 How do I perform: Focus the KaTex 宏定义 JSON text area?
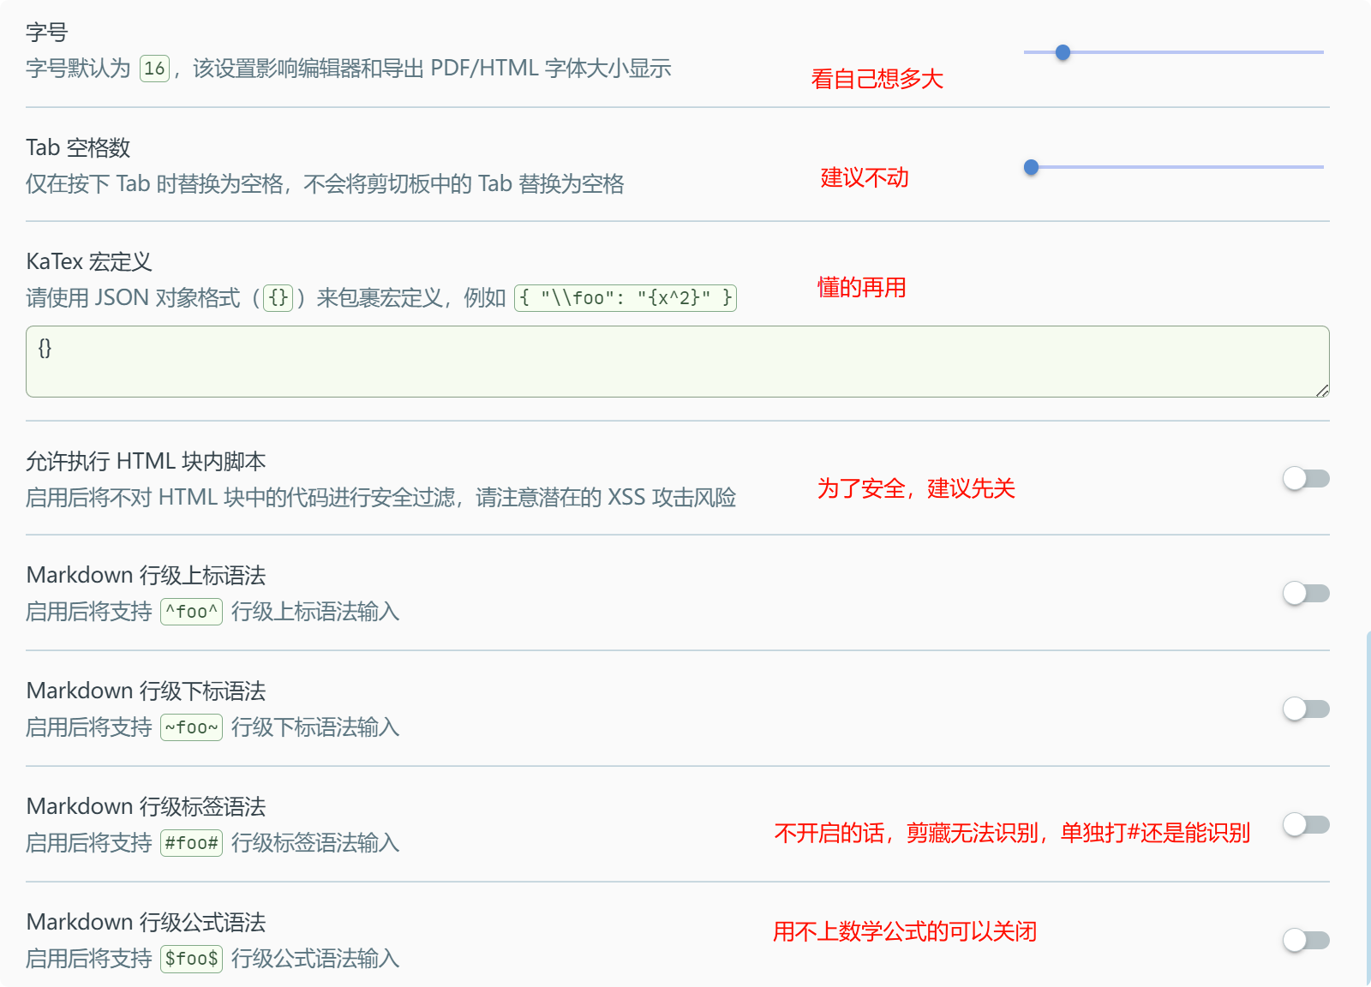point(677,362)
